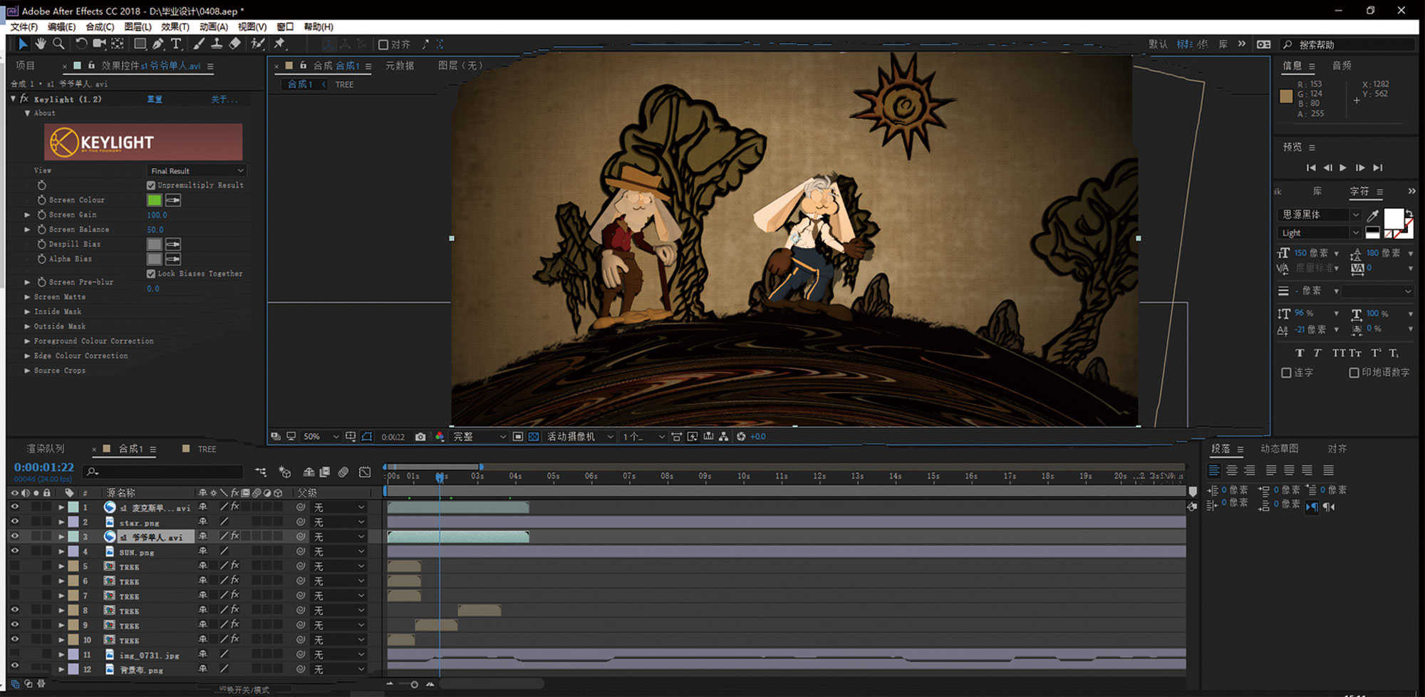This screenshot has height=697, width=1425.
Task: Select the Pan Behind anchor point tool
Action: [118, 44]
